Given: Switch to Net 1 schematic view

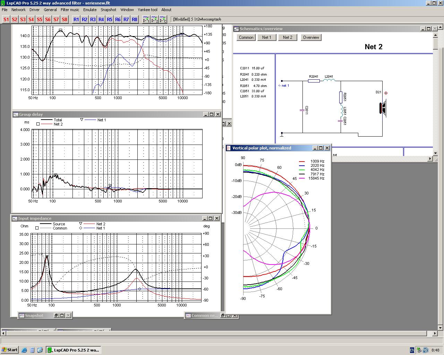Looking at the screenshot, I should (x=267, y=37).
